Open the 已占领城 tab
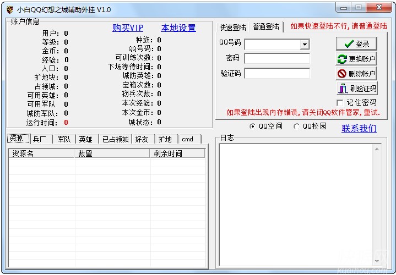Screen dimensions: 396x275 click(116, 139)
